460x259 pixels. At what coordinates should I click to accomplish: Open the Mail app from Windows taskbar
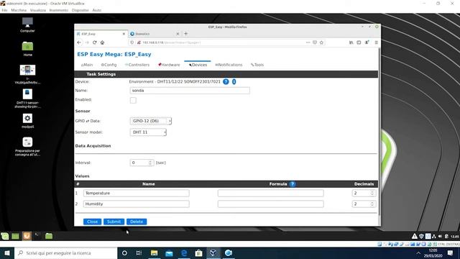[169, 253]
